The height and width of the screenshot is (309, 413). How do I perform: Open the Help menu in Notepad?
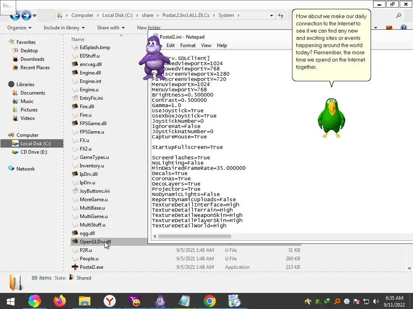pyautogui.click(x=222, y=45)
